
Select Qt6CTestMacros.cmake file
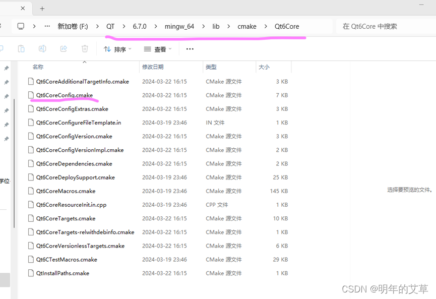coord(67,259)
